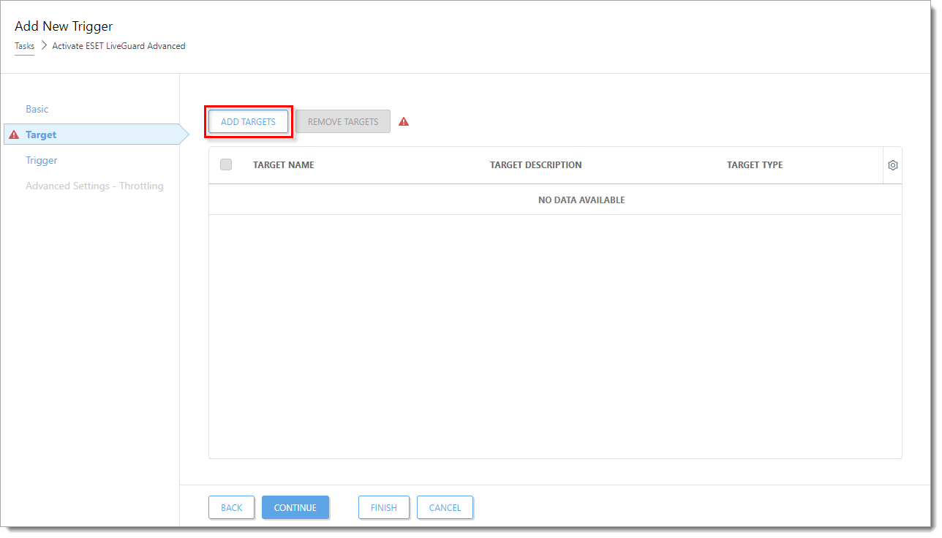Click the Activate ESET LiveGuard Advanced breadcrumb
The width and height of the screenshot is (942, 538).
click(x=118, y=46)
